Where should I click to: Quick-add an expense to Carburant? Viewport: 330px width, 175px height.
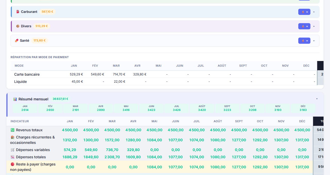coord(304,12)
